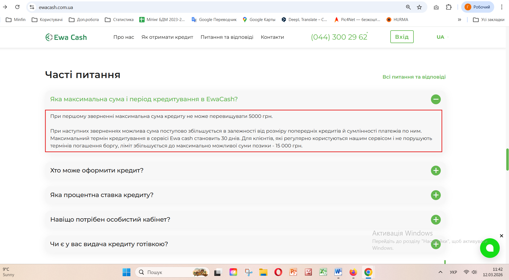This screenshot has height=280, width=509.
Task: Expand the Хто може оформити кредит question
Action: (x=436, y=171)
